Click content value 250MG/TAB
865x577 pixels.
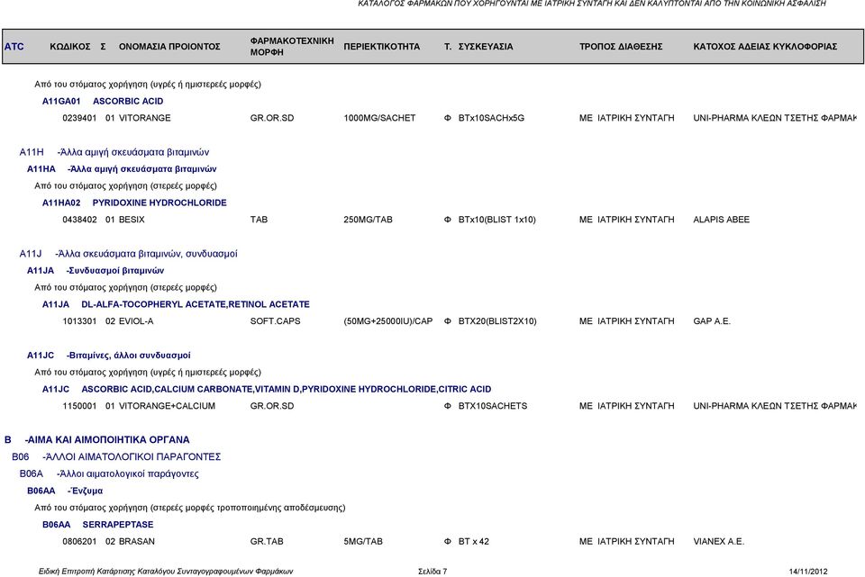pos(368,220)
